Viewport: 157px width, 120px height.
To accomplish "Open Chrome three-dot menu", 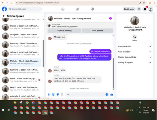I will (x=154, y=3).
